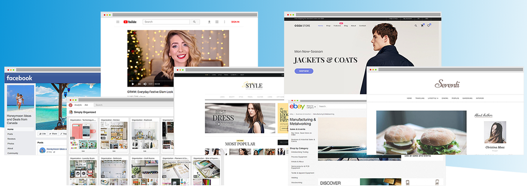Open YouTube three-dot settings menu

point(225,22)
